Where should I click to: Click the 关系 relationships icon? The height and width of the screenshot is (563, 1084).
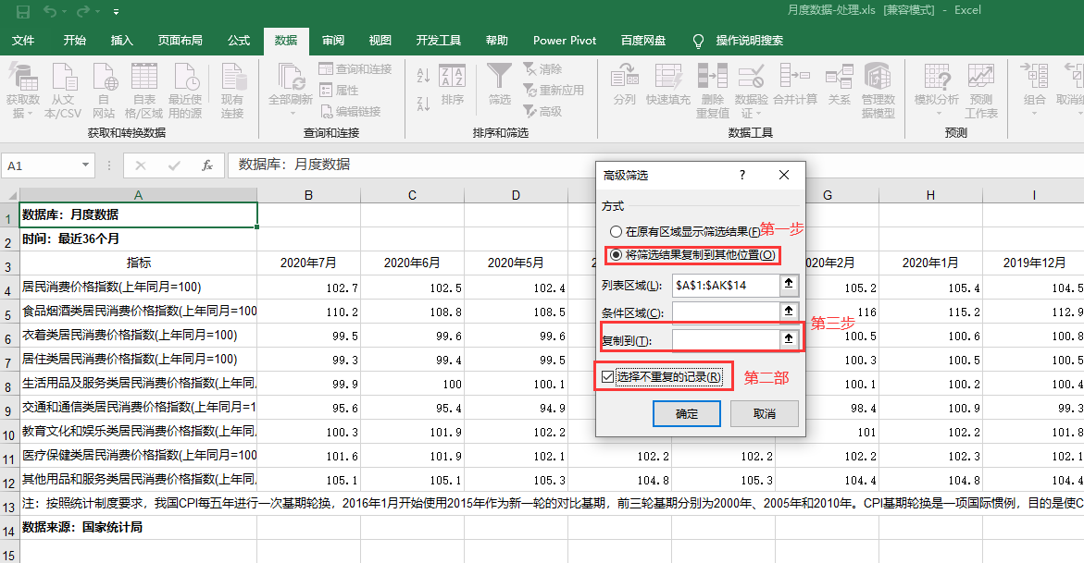click(840, 84)
